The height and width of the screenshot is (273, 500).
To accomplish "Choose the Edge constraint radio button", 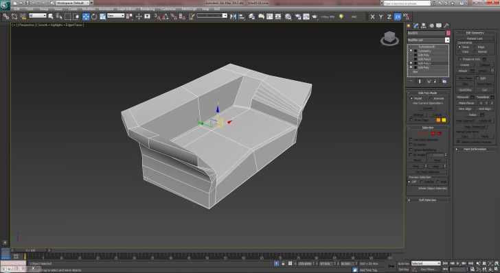I will click(475, 47).
